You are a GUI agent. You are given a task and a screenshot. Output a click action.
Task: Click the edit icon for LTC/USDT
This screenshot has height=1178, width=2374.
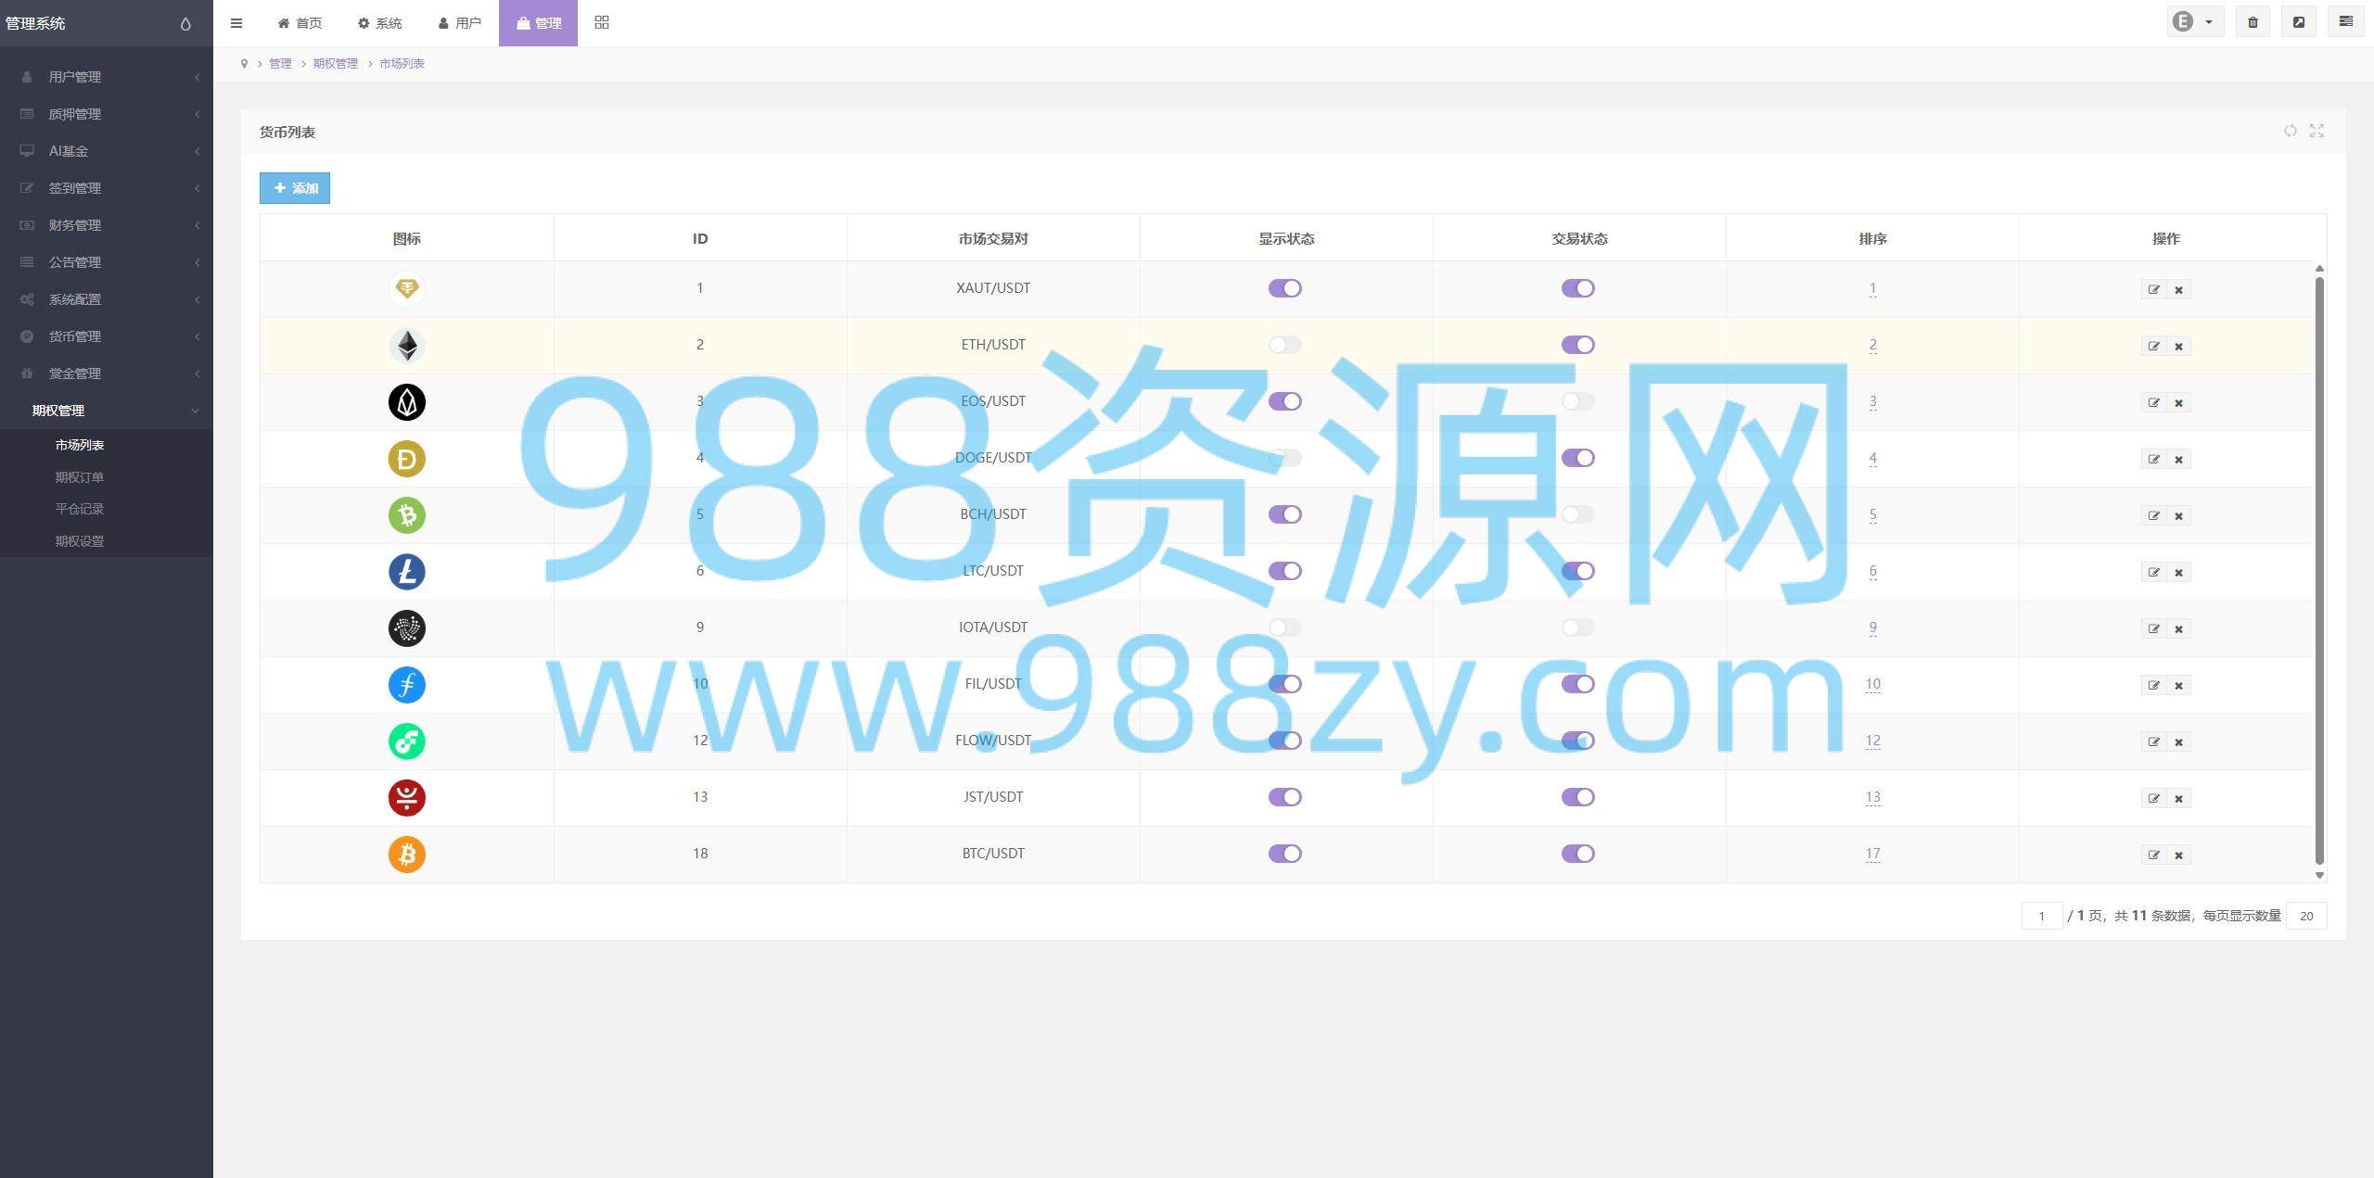(2153, 572)
